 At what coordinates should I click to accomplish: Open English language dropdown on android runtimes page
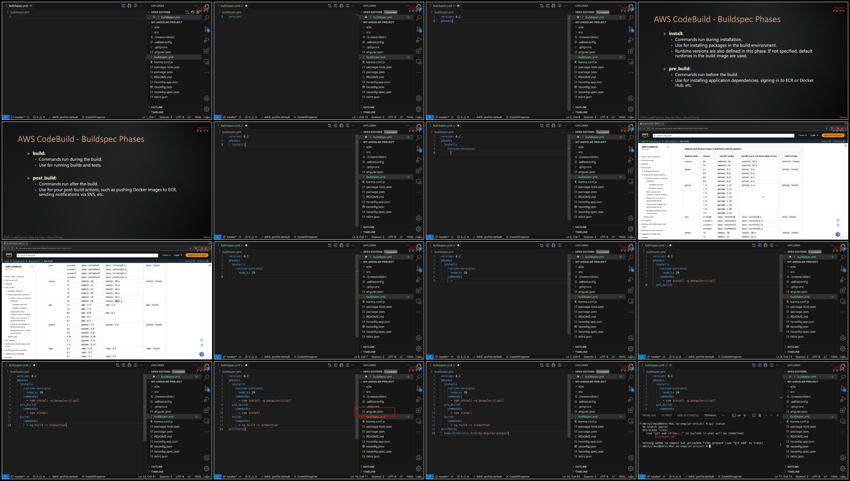pyautogui.click(x=814, y=135)
